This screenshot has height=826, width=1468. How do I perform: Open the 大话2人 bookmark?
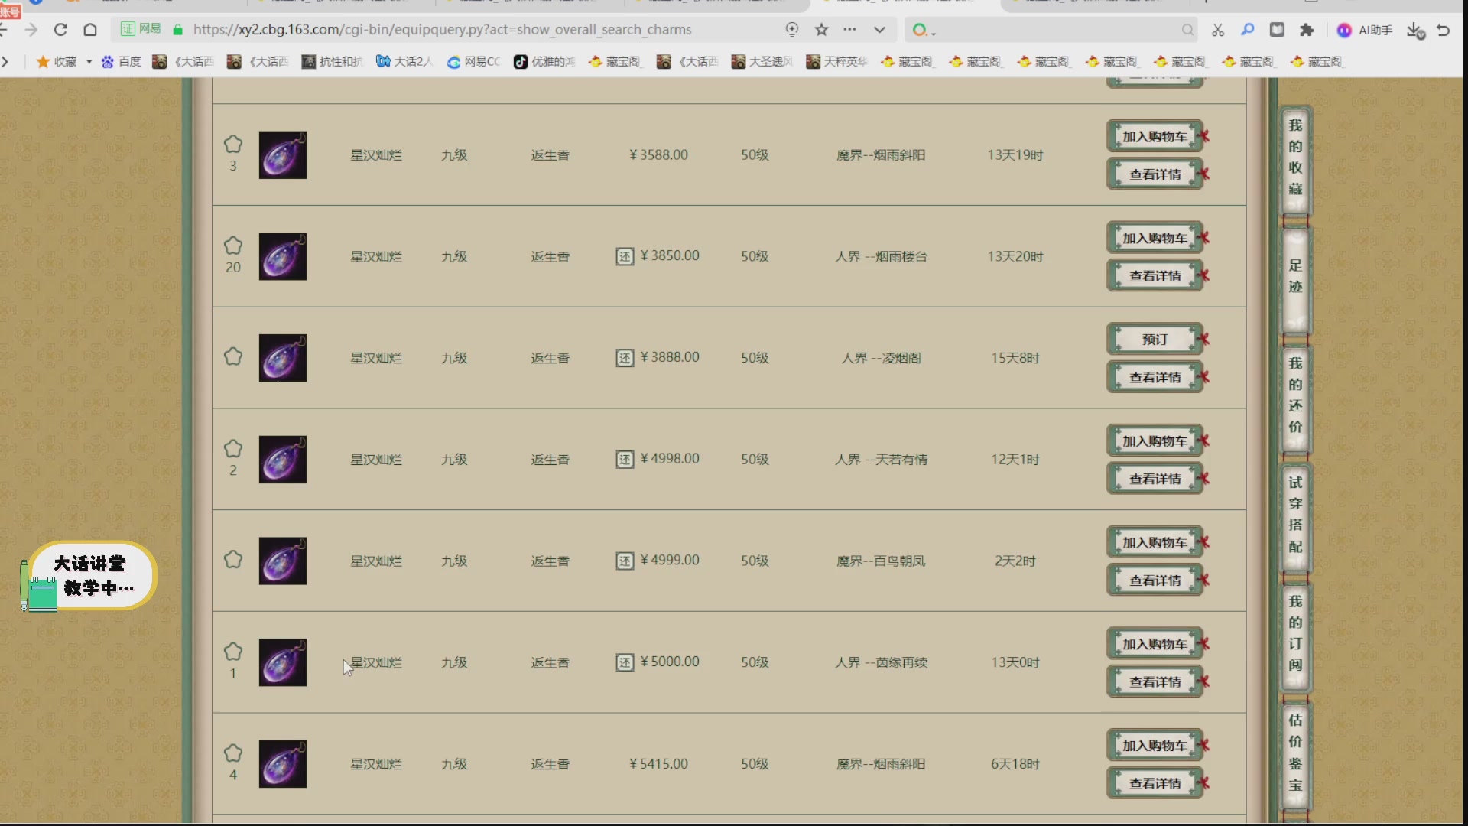pos(404,61)
